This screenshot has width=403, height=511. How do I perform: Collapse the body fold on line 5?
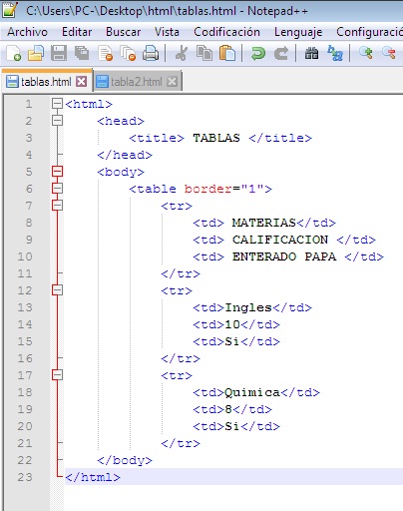pos(57,172)
